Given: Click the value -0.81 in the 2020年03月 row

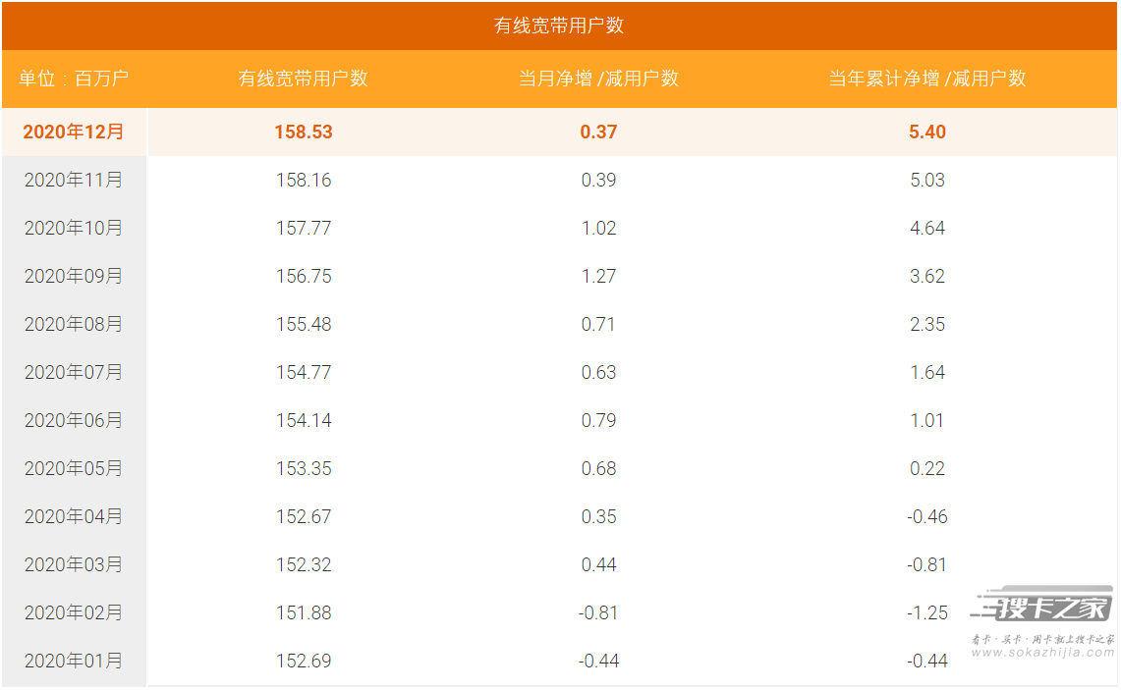Looking at the screenshot, I should coord(927,564).
